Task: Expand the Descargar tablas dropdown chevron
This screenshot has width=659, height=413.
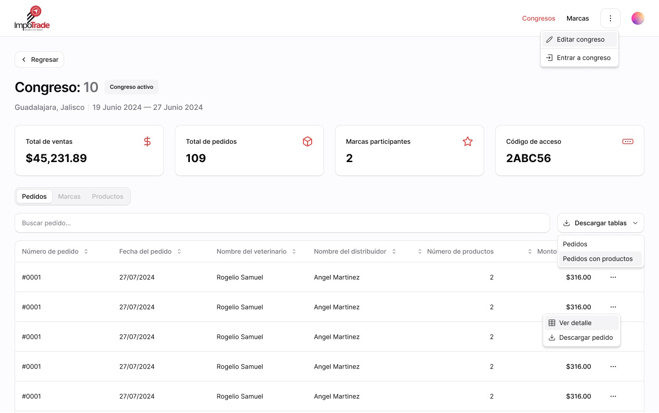Action: (x=635, y=223)
